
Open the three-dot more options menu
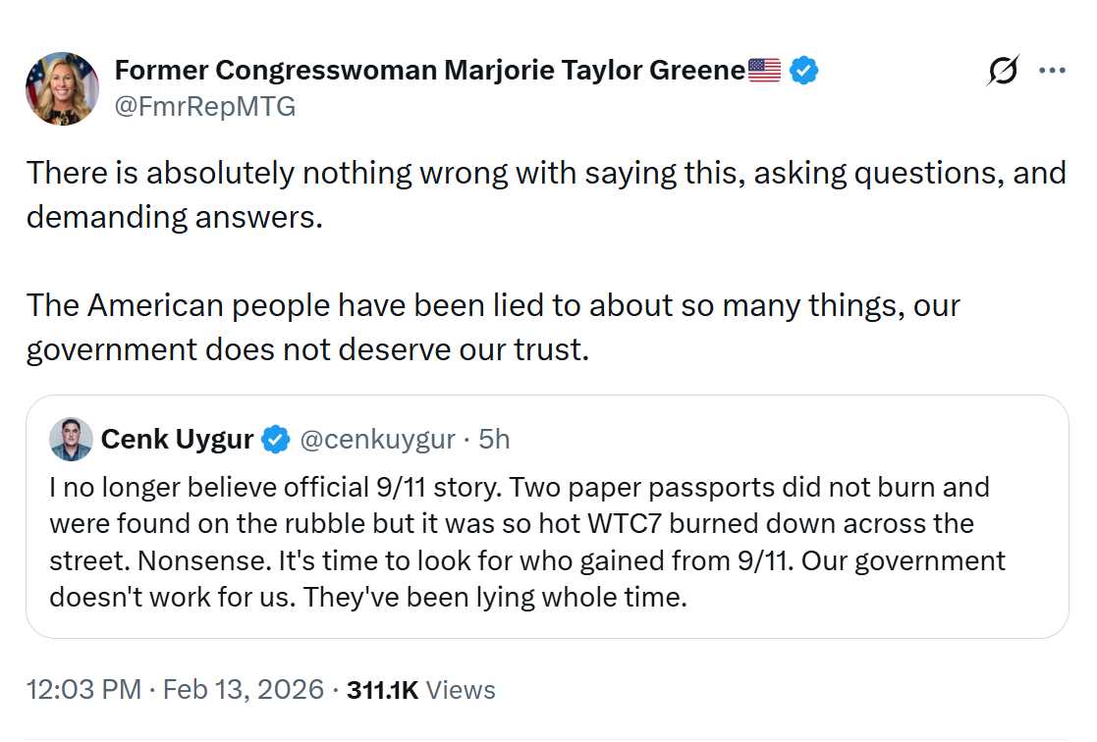click(x=1052, y=72)
